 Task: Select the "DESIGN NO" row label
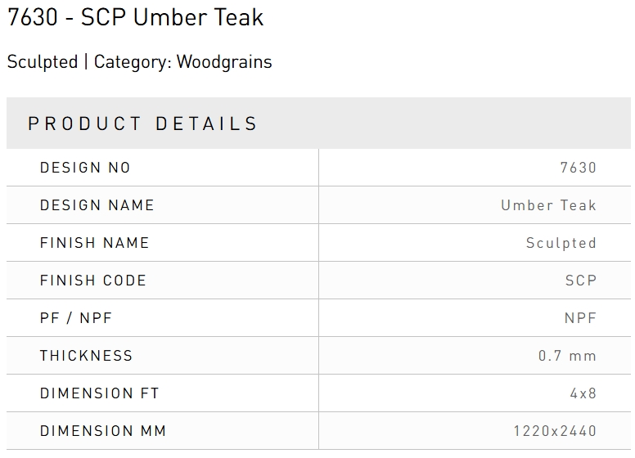click(85, 168)
